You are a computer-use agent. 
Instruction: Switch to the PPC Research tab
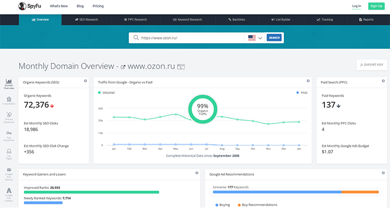[x=136, y=20]
